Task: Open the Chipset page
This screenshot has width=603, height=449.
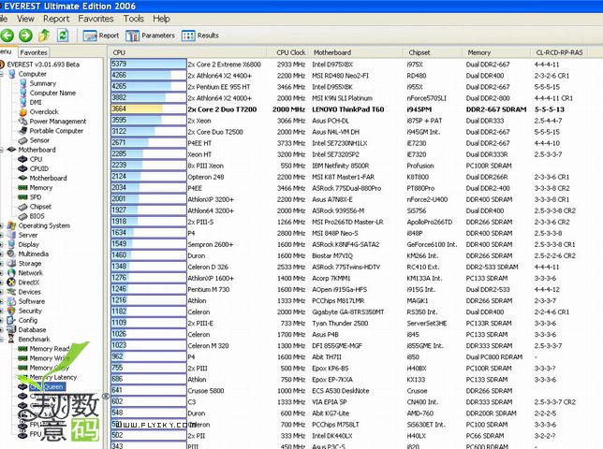Action: click(40, 206)
